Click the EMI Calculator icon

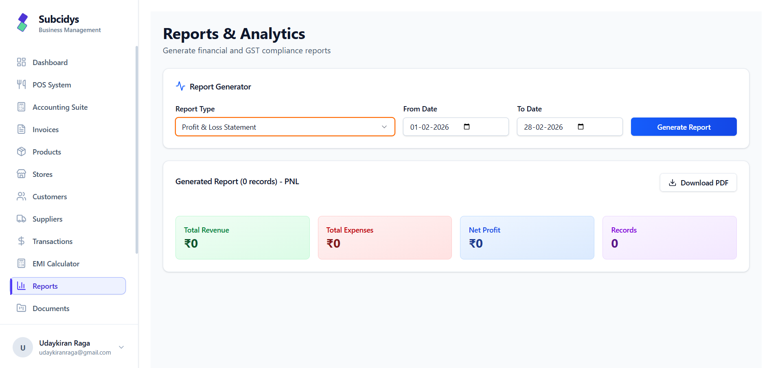click(x=21, y=263)
